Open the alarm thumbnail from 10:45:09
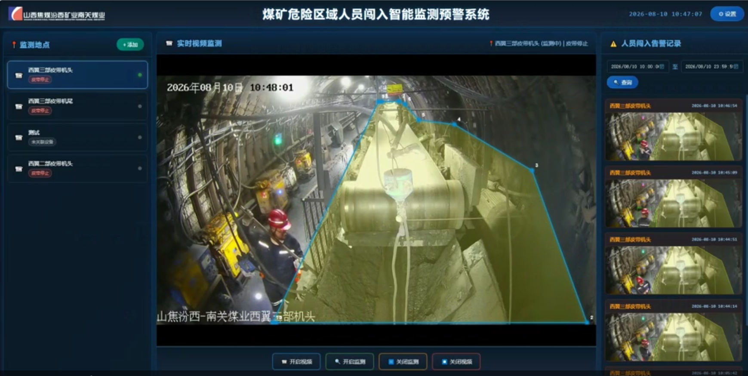This screenshot has height=376, width=748. [673, 203]
